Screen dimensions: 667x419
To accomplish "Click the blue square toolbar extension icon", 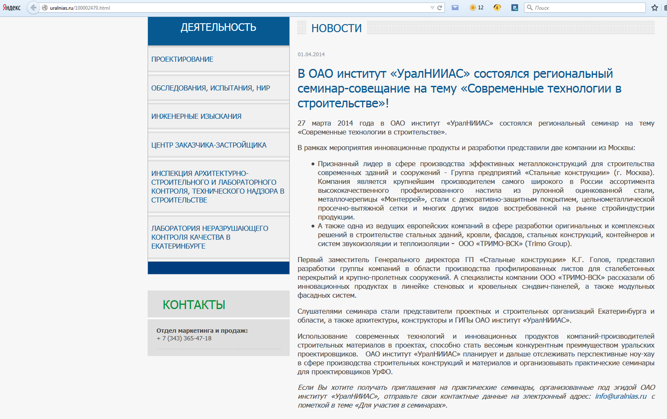I will (x=515, y=8).
